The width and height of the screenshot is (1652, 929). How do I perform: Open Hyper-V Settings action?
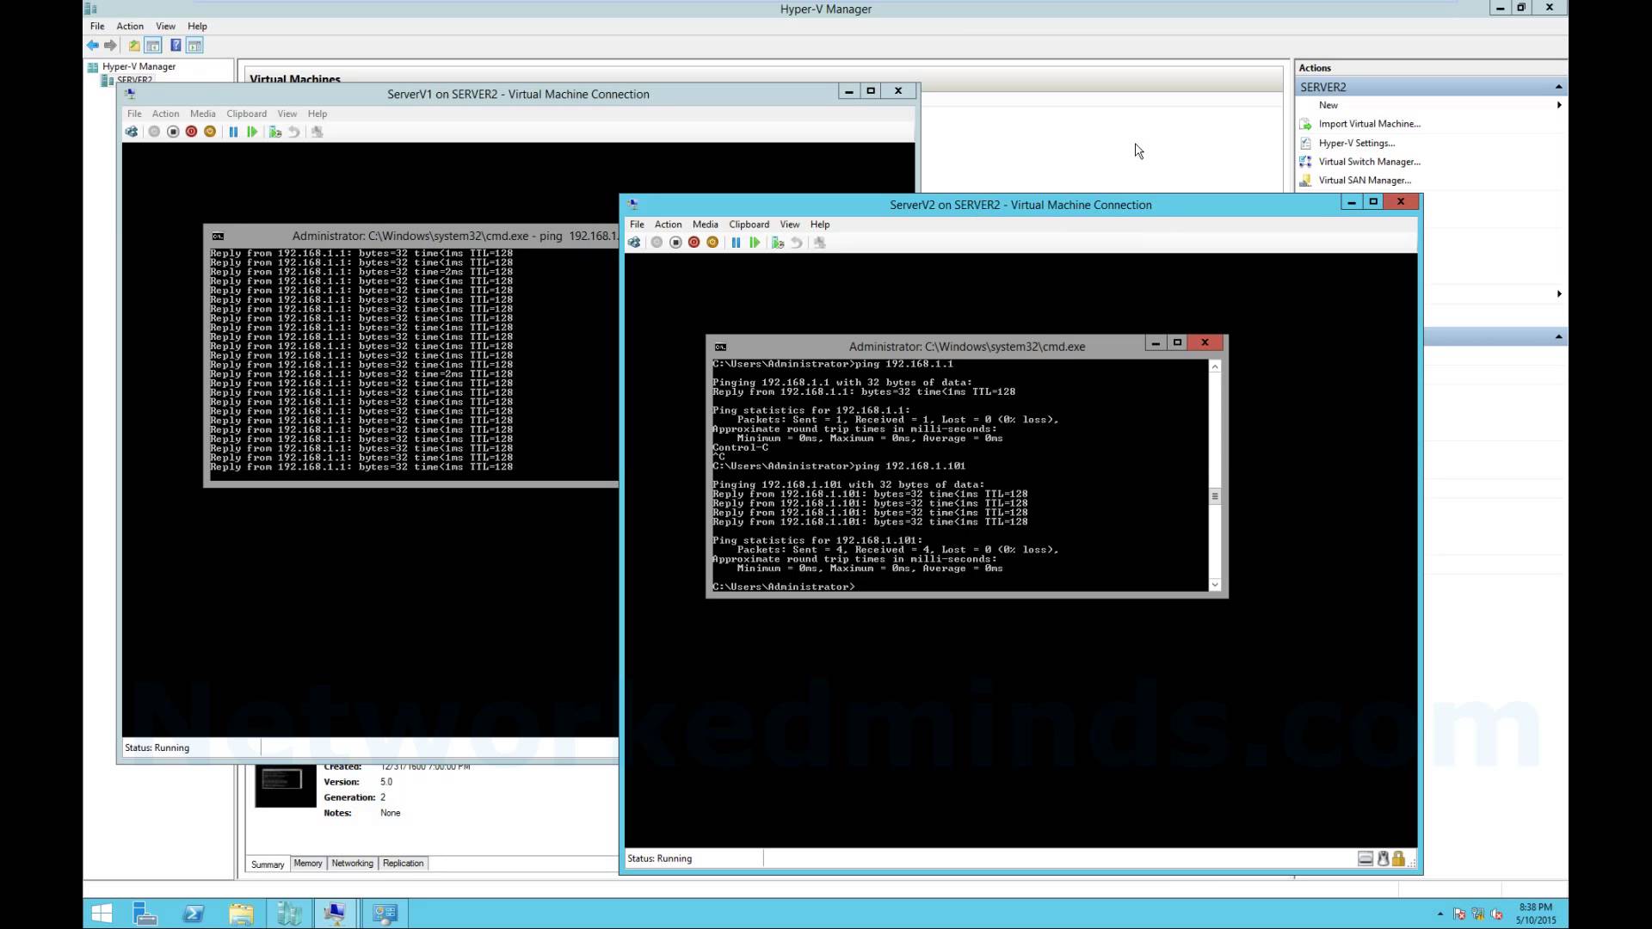click(1357, 143)
